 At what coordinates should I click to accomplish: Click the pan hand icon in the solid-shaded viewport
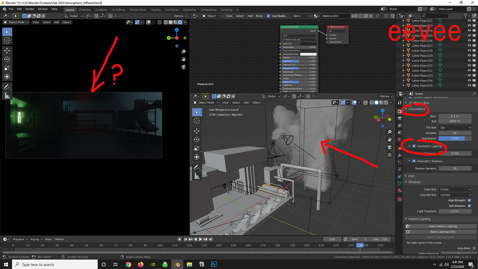click(x=390, y=139)
